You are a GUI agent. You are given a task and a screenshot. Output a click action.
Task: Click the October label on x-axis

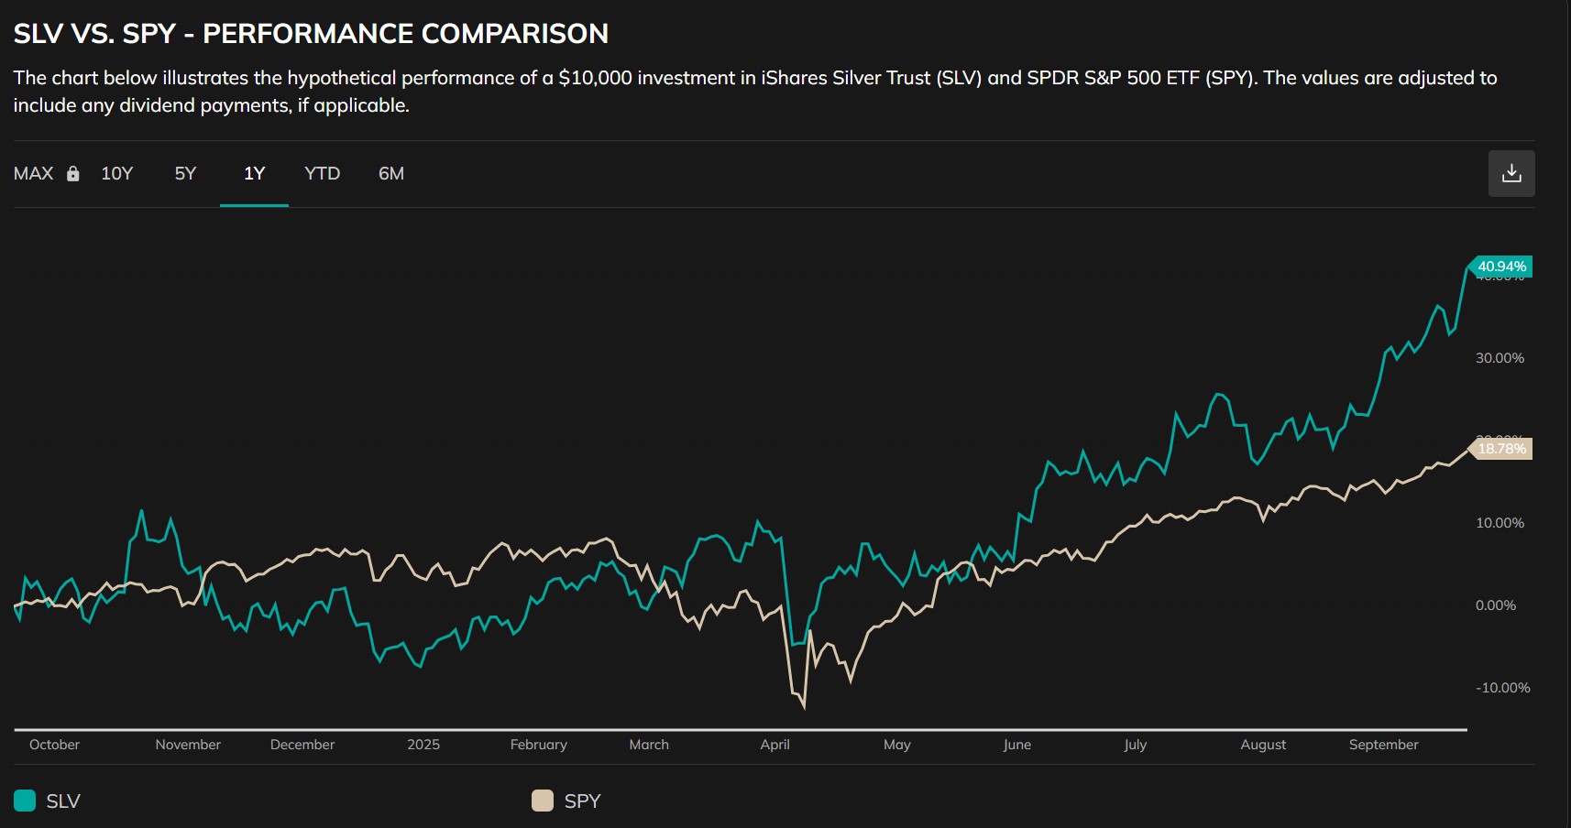coord(54,745)
